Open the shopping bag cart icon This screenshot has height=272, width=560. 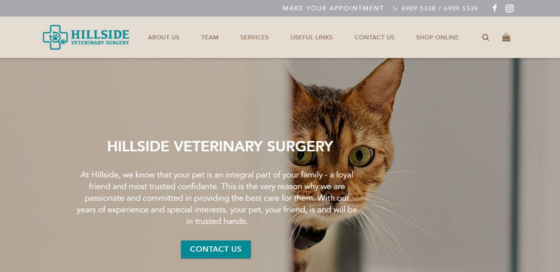click(506, 37)
